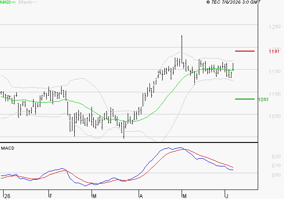Click the 26 year marker on time axis
The height and width of the screenshot is (199, 284).
click(7, 196)
